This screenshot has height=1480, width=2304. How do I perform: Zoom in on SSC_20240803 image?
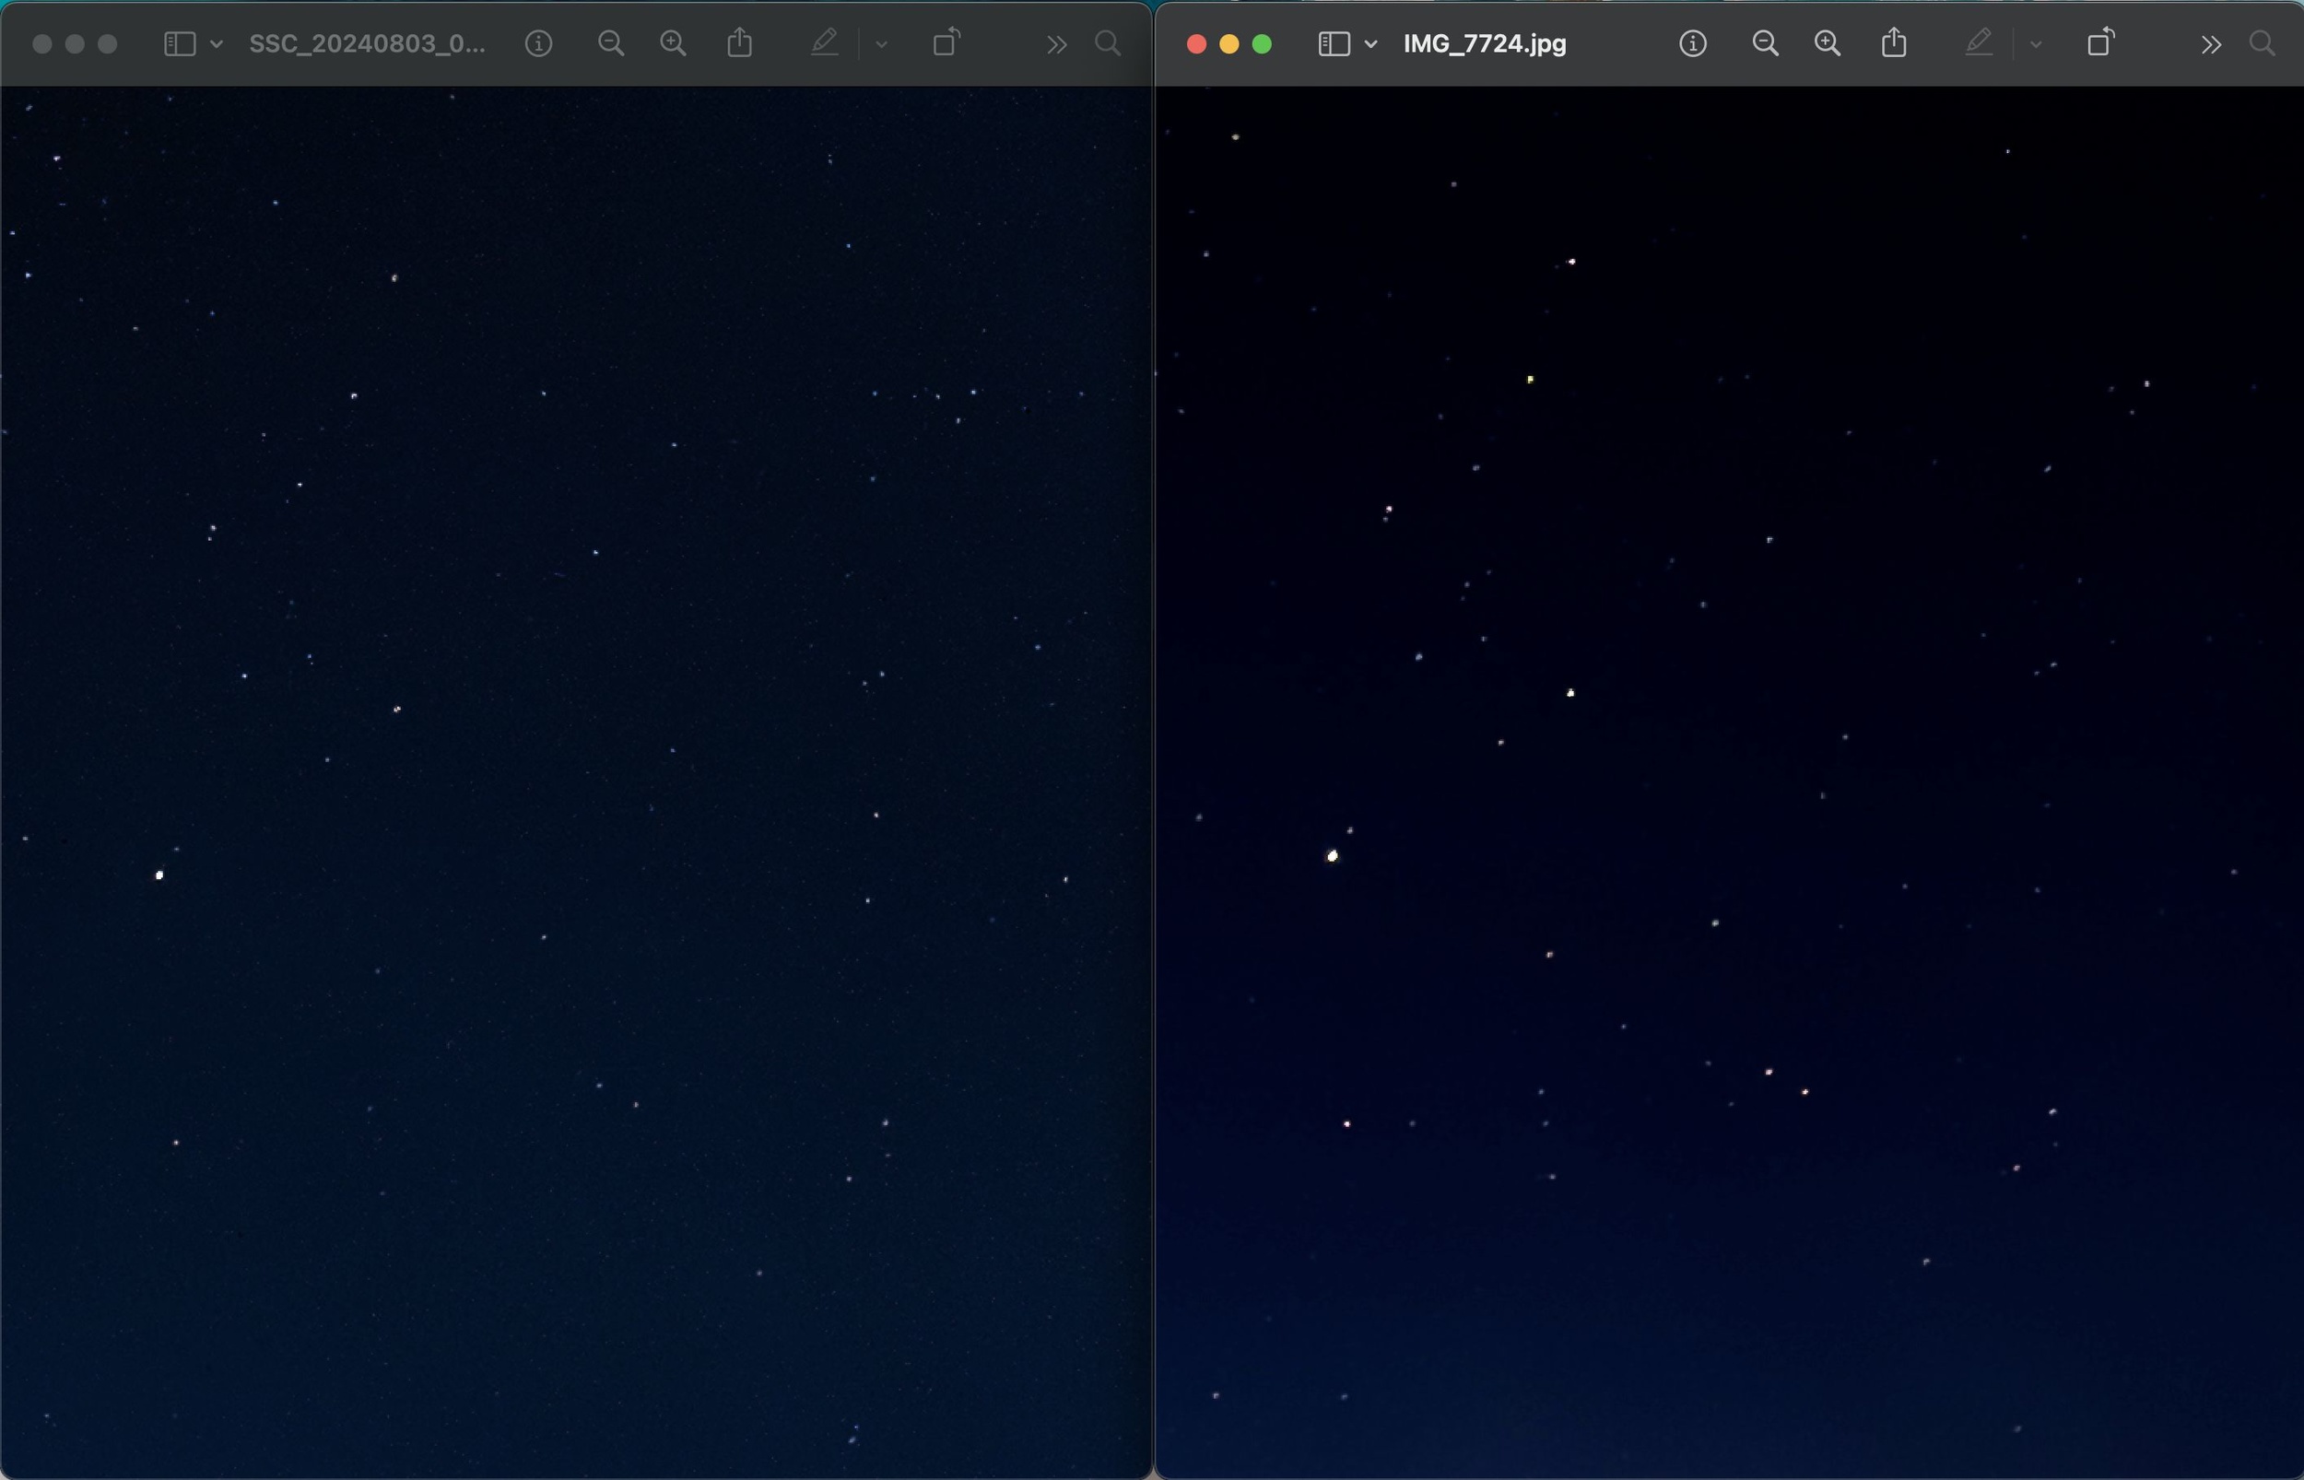coord(674,43)
